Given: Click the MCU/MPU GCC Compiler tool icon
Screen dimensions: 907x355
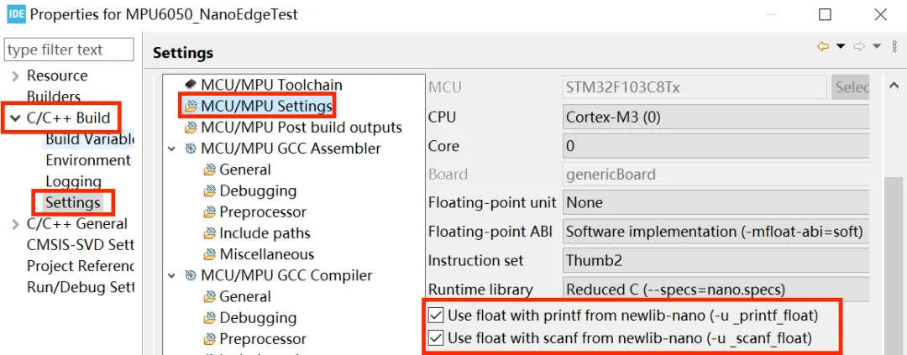Looking at the screenshot, I should click(191, 275).
